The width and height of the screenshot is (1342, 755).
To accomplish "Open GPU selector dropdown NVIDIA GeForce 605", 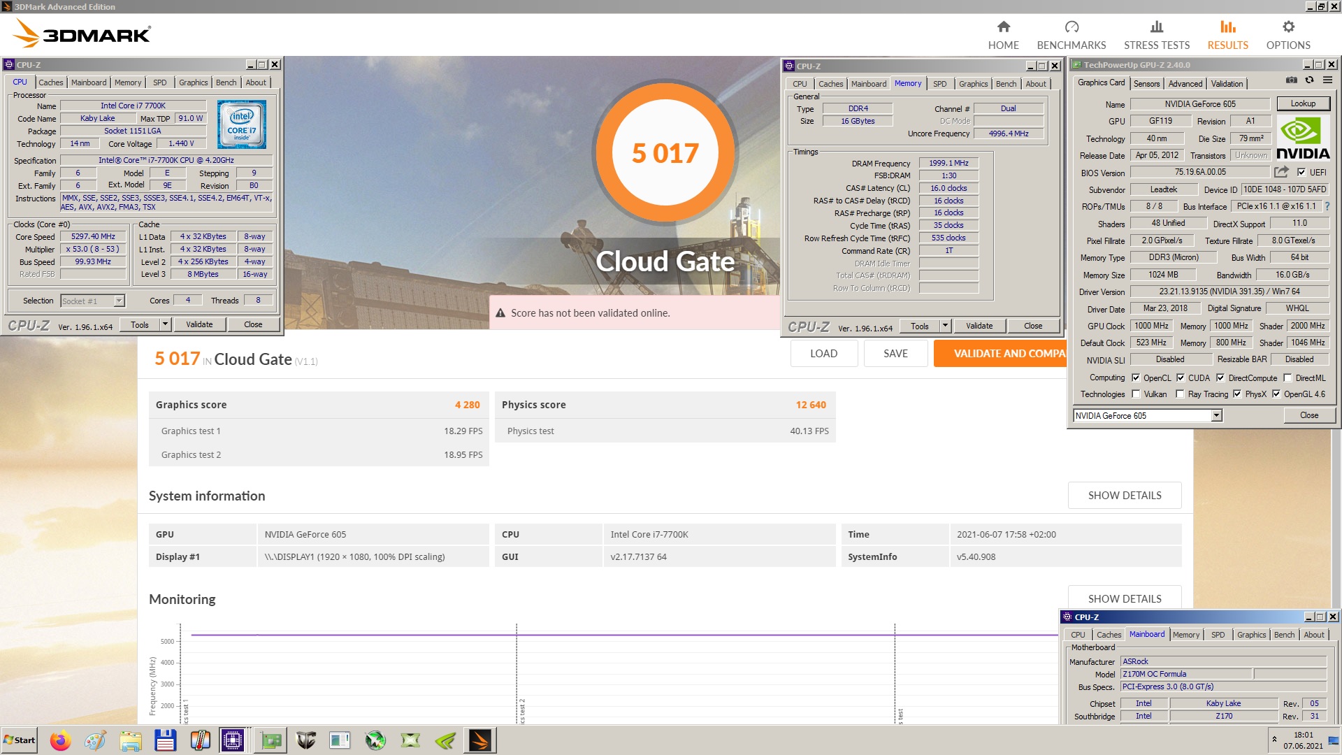I will click(x=1216, y=416).
